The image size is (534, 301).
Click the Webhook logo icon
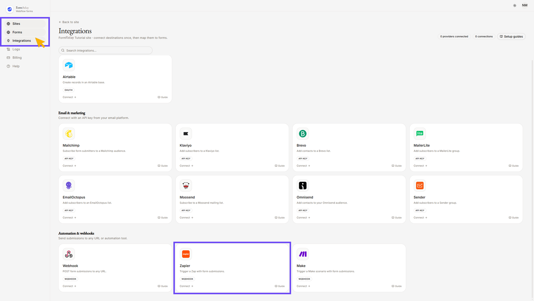[x=69, y=254]
